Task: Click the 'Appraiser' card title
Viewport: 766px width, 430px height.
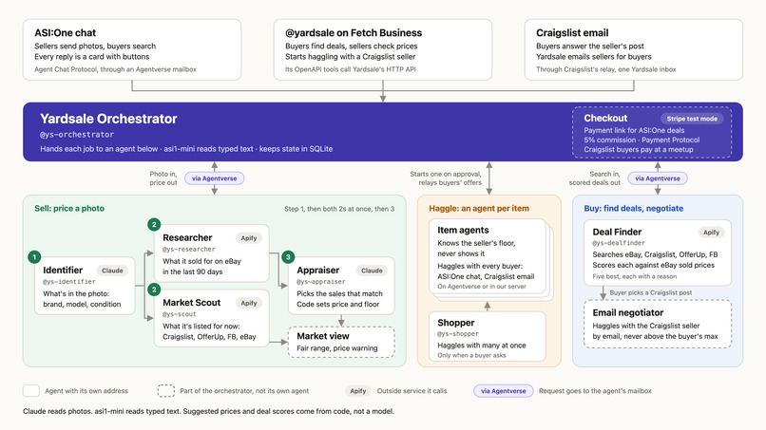Action: click(x=317, y=270)
